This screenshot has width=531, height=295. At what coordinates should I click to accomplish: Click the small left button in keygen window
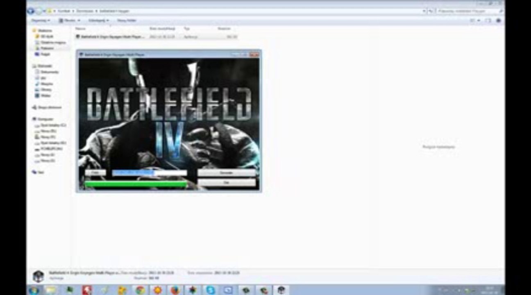click(95, 173)
